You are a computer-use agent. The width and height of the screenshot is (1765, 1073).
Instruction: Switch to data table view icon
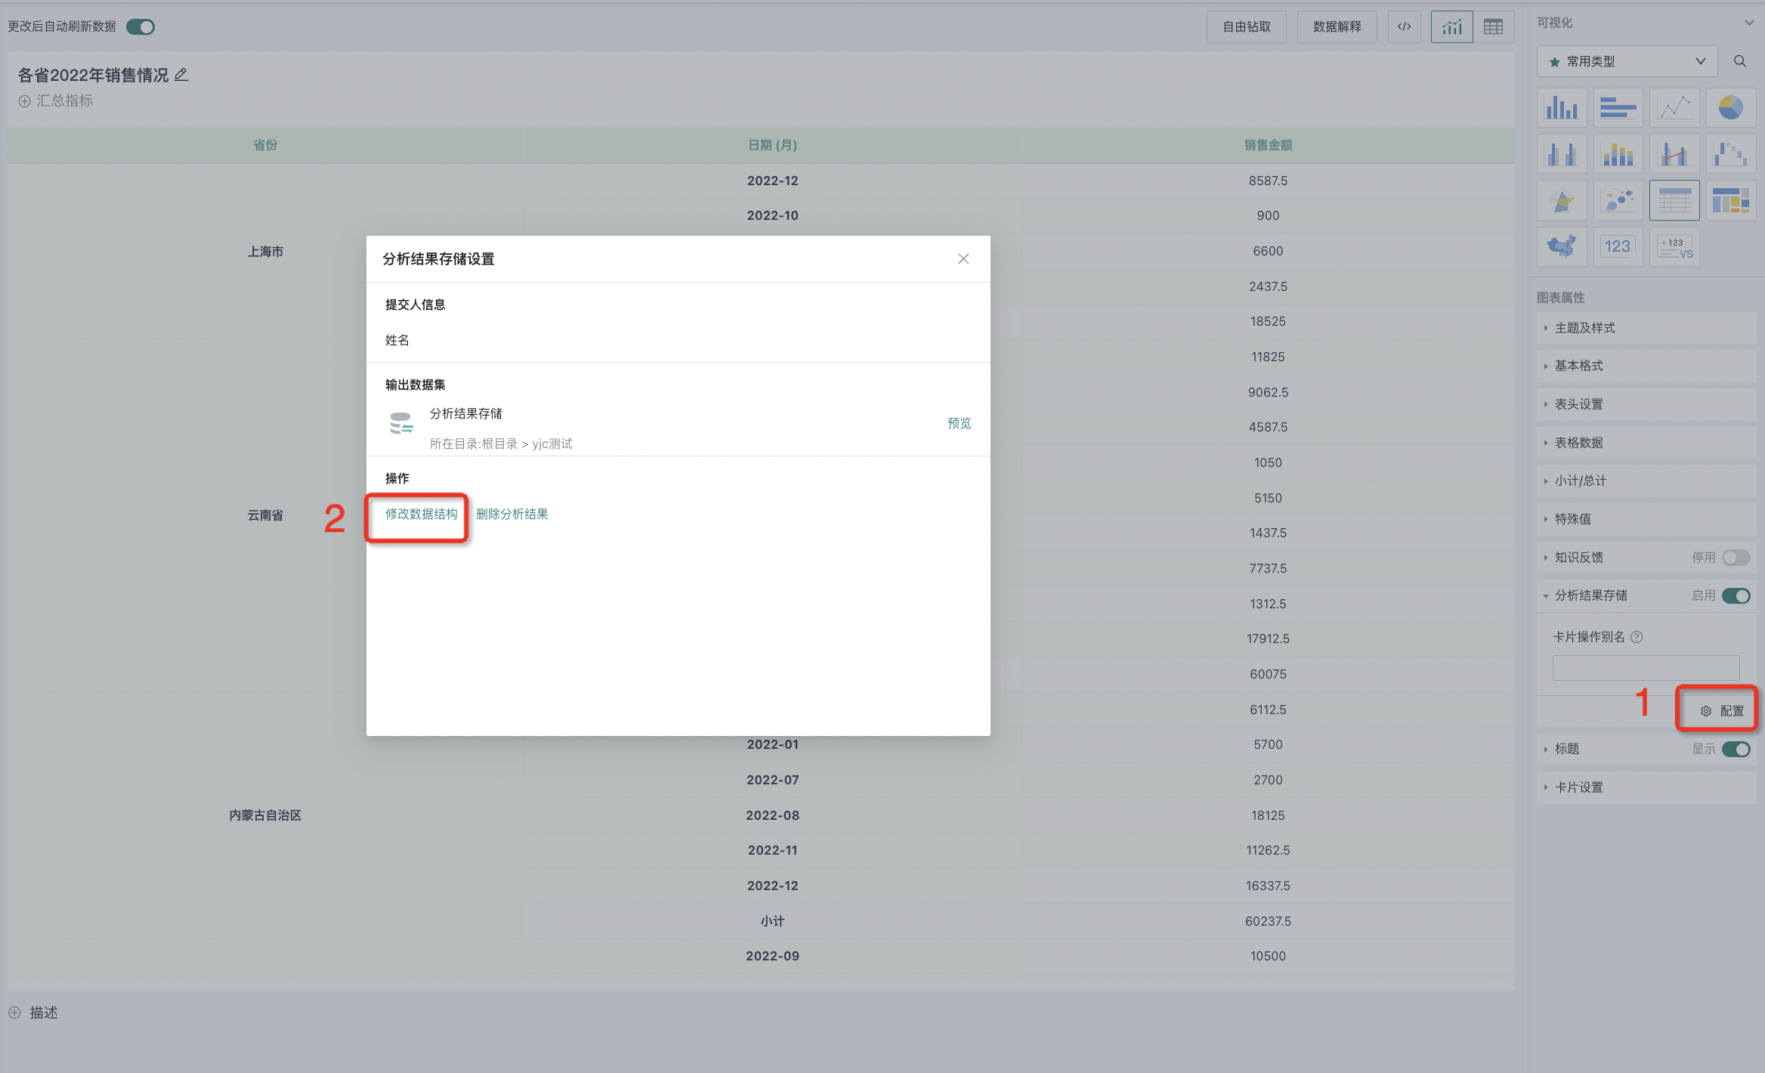coord(1493,26)
